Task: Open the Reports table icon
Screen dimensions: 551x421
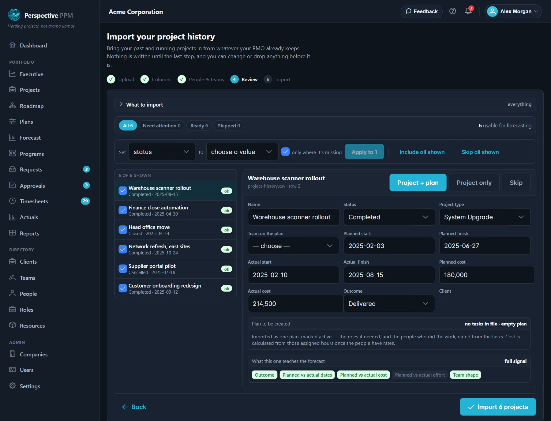Action: (x=12, y=233)
